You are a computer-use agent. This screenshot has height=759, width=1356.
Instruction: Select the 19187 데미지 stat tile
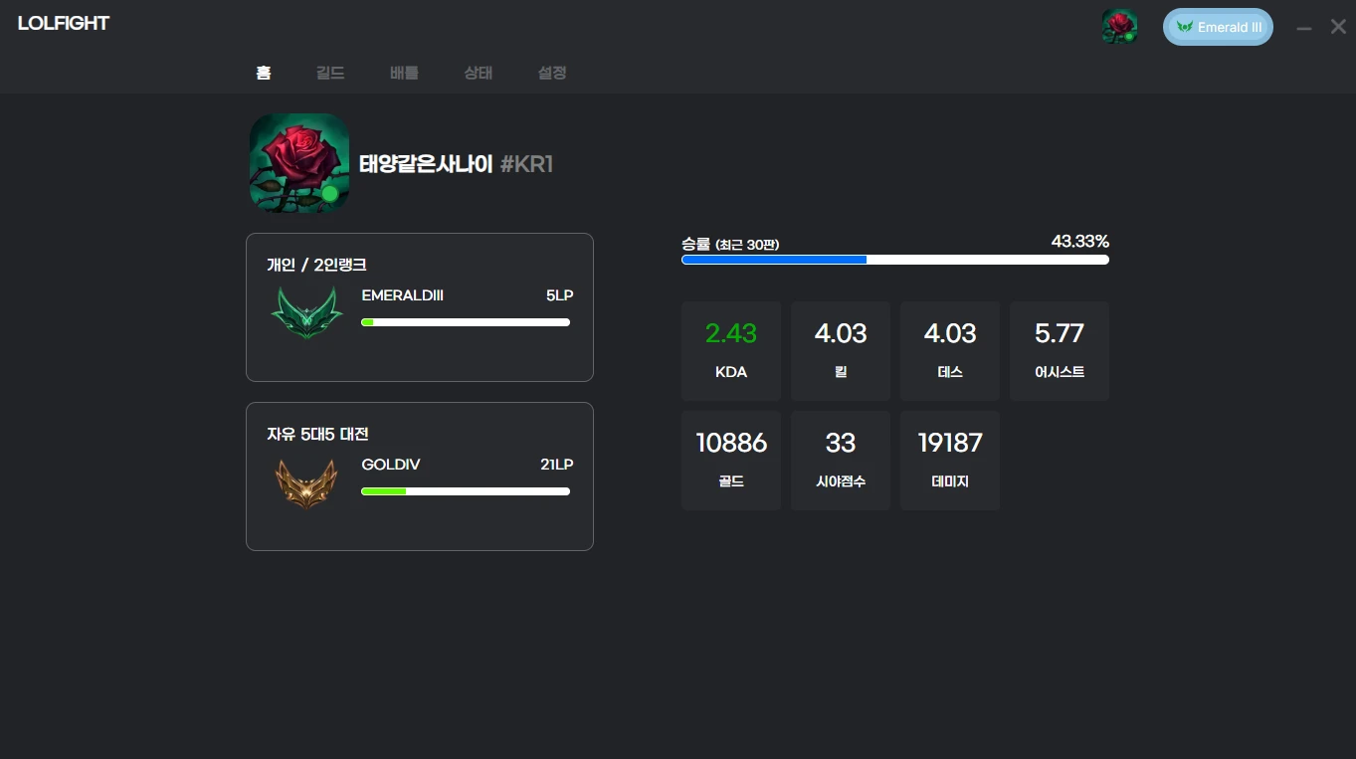tap(950, 461)
